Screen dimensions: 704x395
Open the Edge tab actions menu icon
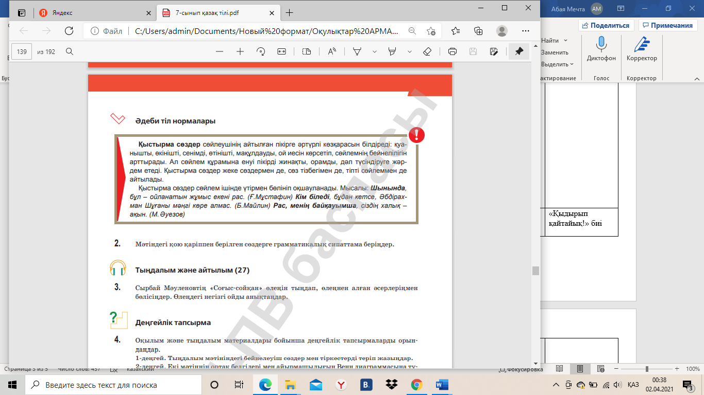click(x=22, y=13)
